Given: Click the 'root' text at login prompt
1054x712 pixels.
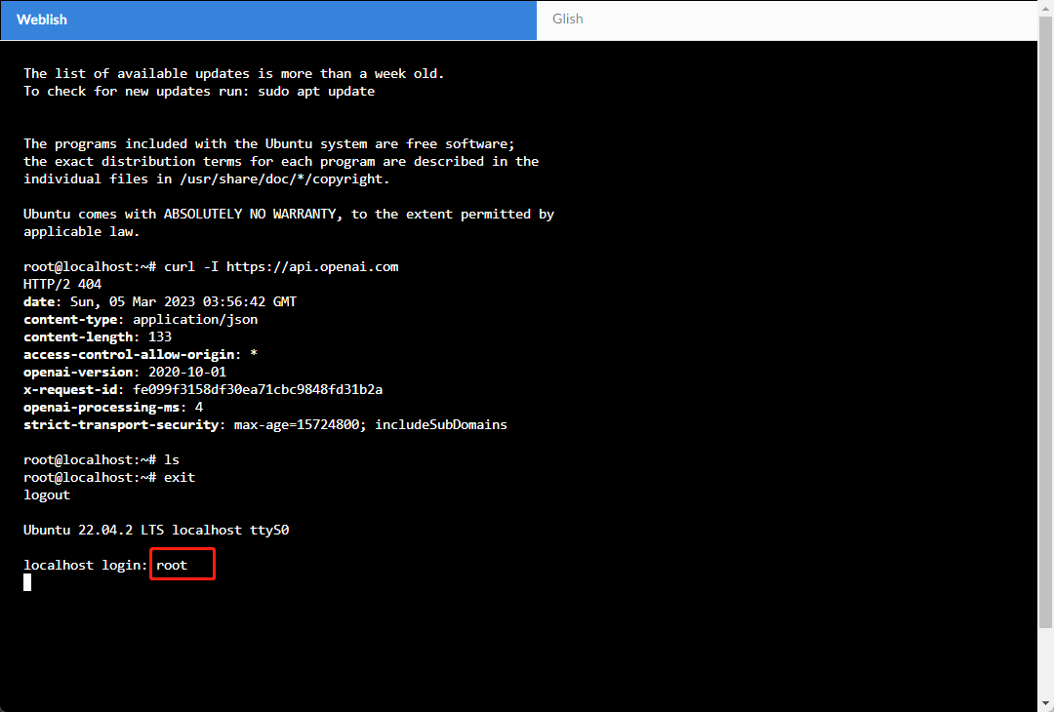Looking at the screenshot, I should pos(172,565).
